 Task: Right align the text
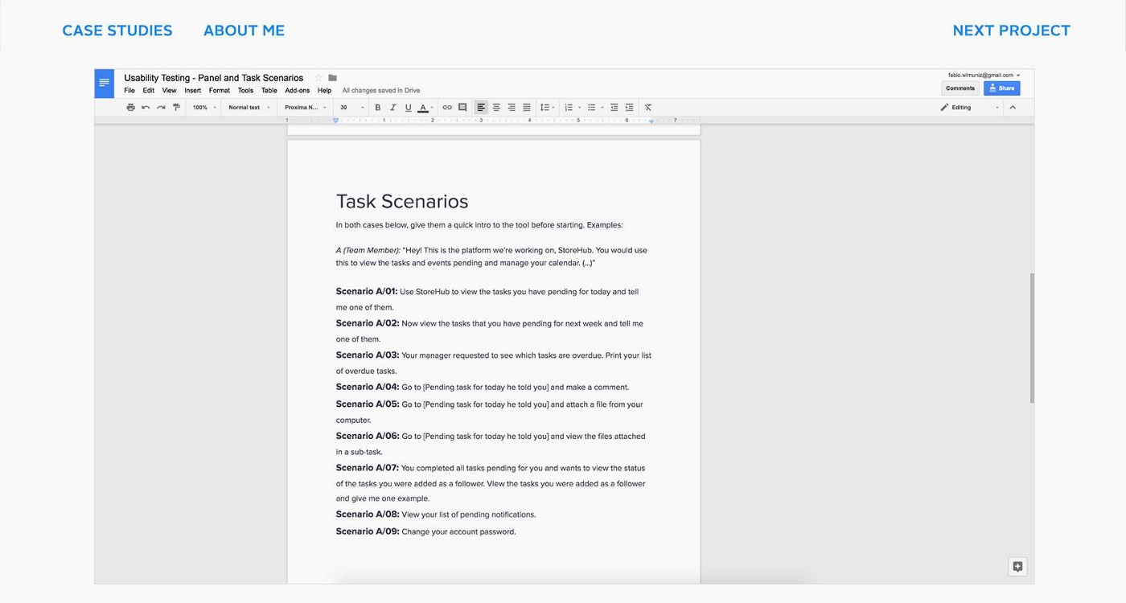pyautogui.click(x=512, y=108)
